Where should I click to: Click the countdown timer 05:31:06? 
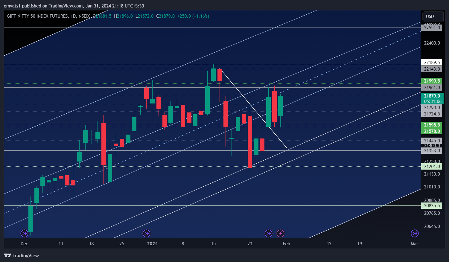433,101
